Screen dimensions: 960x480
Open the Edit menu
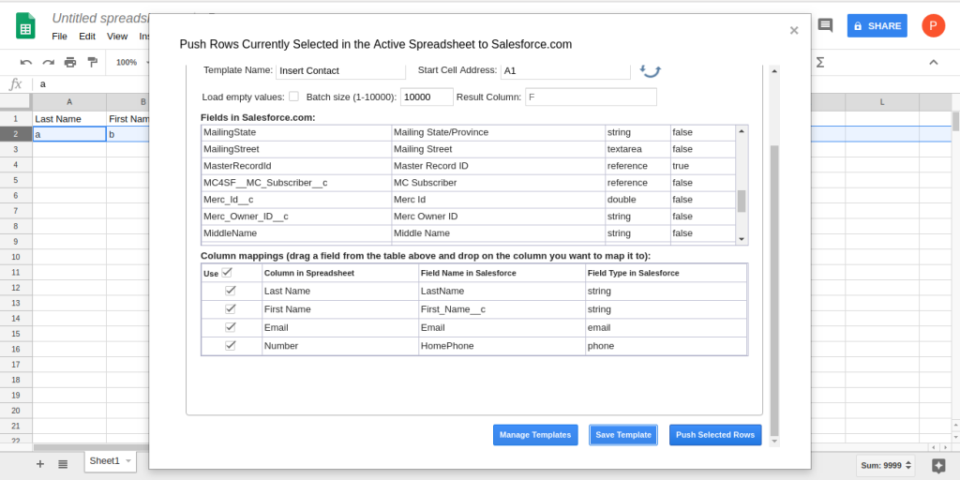tap(87, 37)
